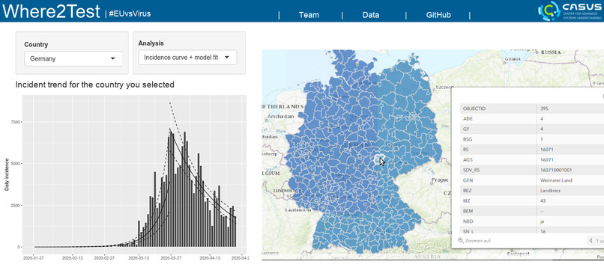Click the SDV_RS value 160710001001
The height and width of the screenshot is (279, 604).
coord(556,170)
